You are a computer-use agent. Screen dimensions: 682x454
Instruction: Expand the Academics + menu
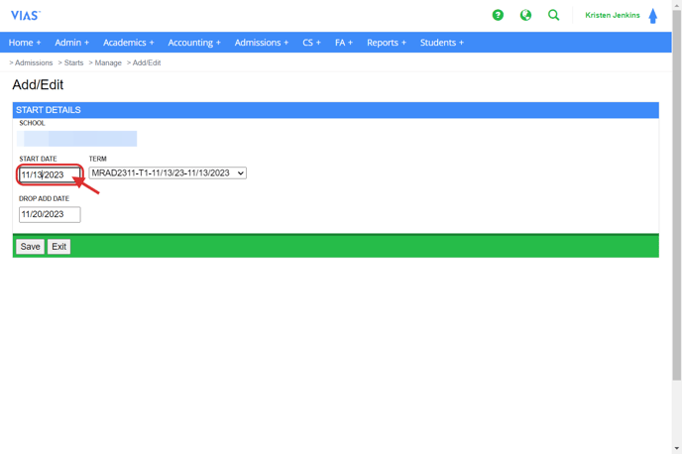pyautogui.click(x=128, y=43)
